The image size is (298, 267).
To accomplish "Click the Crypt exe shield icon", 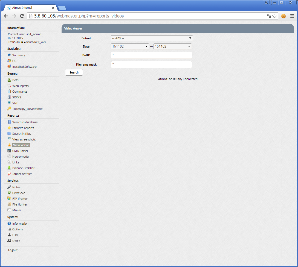I will (9, 193).
